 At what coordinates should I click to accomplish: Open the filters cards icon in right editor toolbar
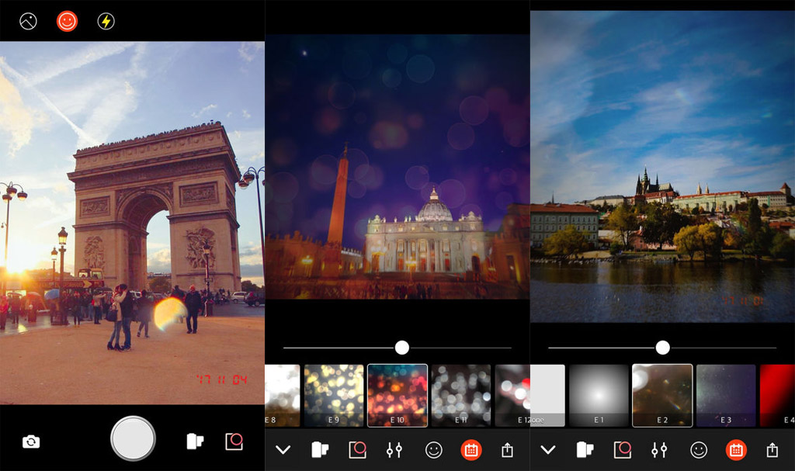pyautogui.click(x=585, y=450)
